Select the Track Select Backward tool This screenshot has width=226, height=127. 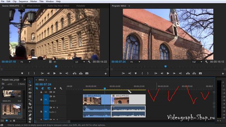pyautogui.click(x=30, y=89)
